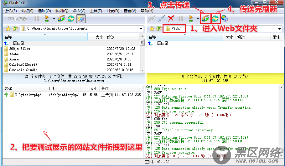Image resolution: width=285 pixels, height=166 pixels.
Task: Click the right pane transfer selected icon
Action: pos(205,18)
